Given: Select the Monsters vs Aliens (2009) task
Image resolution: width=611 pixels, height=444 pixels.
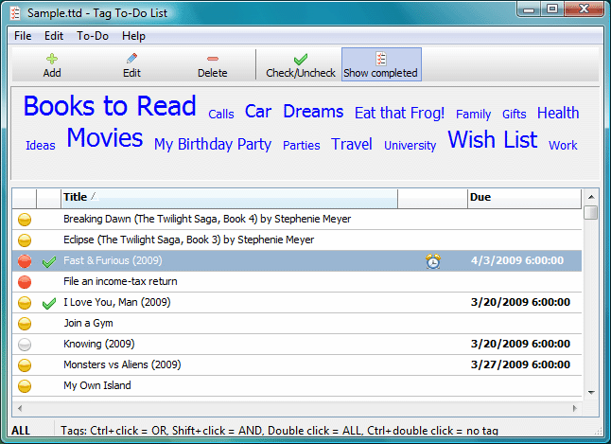Looking at the screenshot, I should [x=297, y=364].
